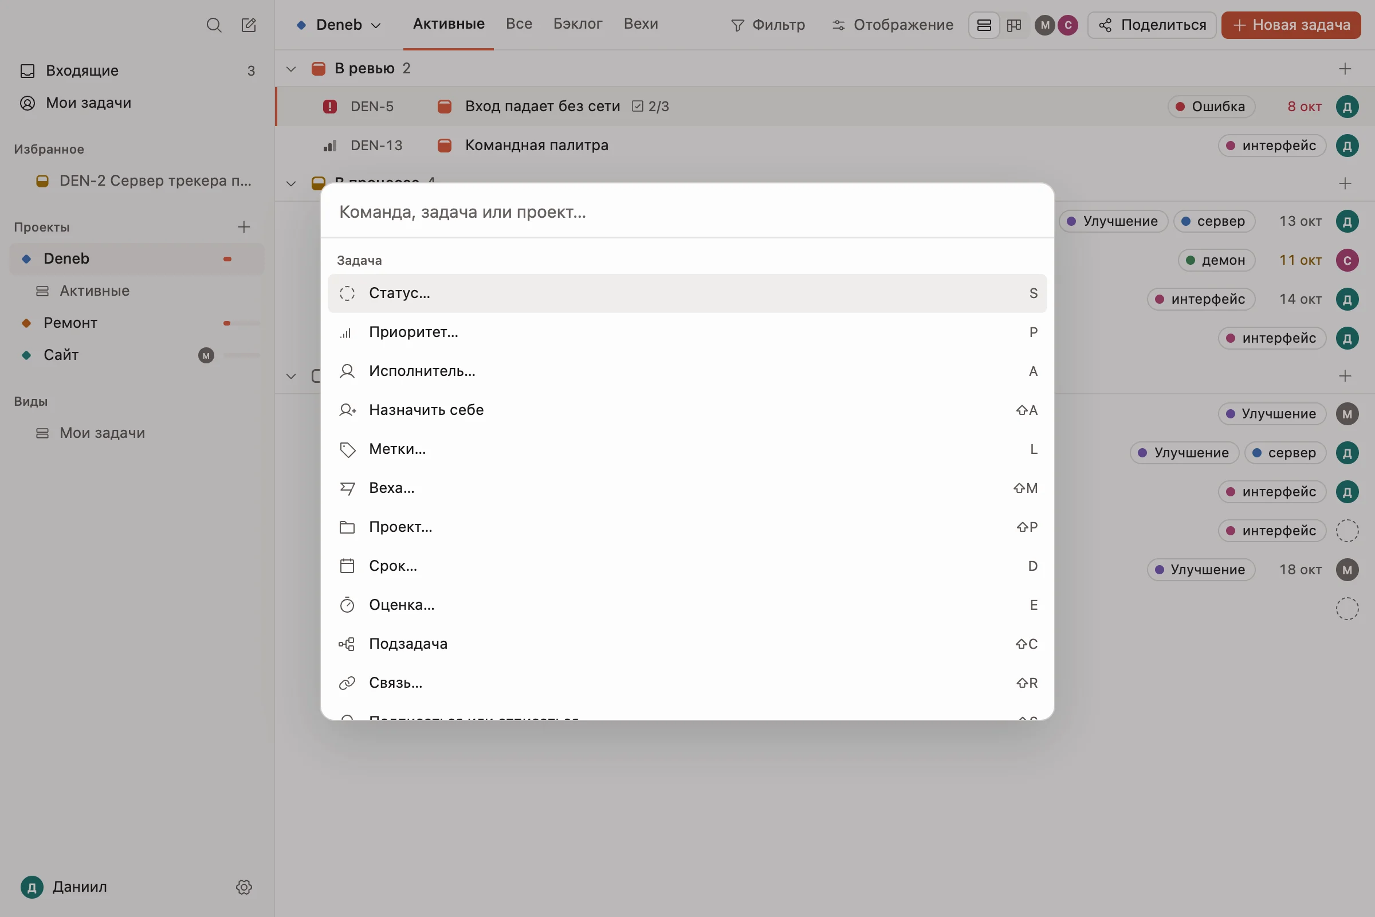Switch to the Бэклог tab
Screen dimensions: 1375x917
[577, 24]
